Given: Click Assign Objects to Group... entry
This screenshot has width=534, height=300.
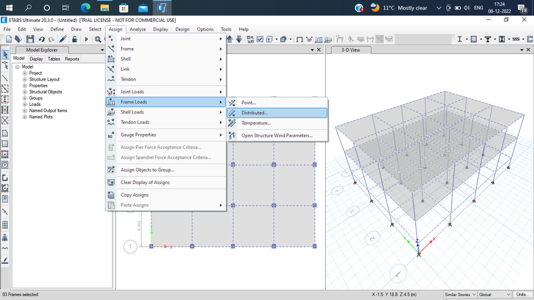Looking at the screenshot, I should point(166,170).
